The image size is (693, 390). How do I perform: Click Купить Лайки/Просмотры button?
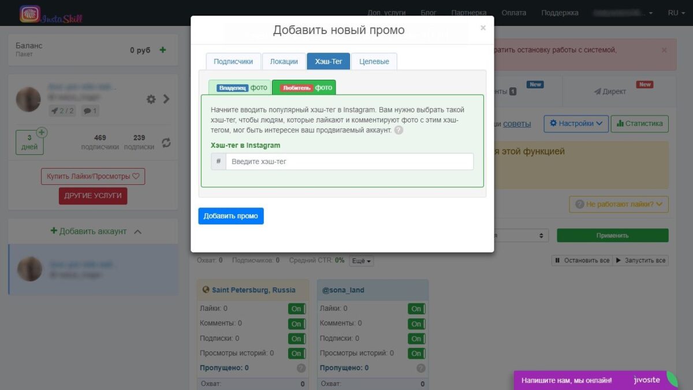tap(93, 176)
